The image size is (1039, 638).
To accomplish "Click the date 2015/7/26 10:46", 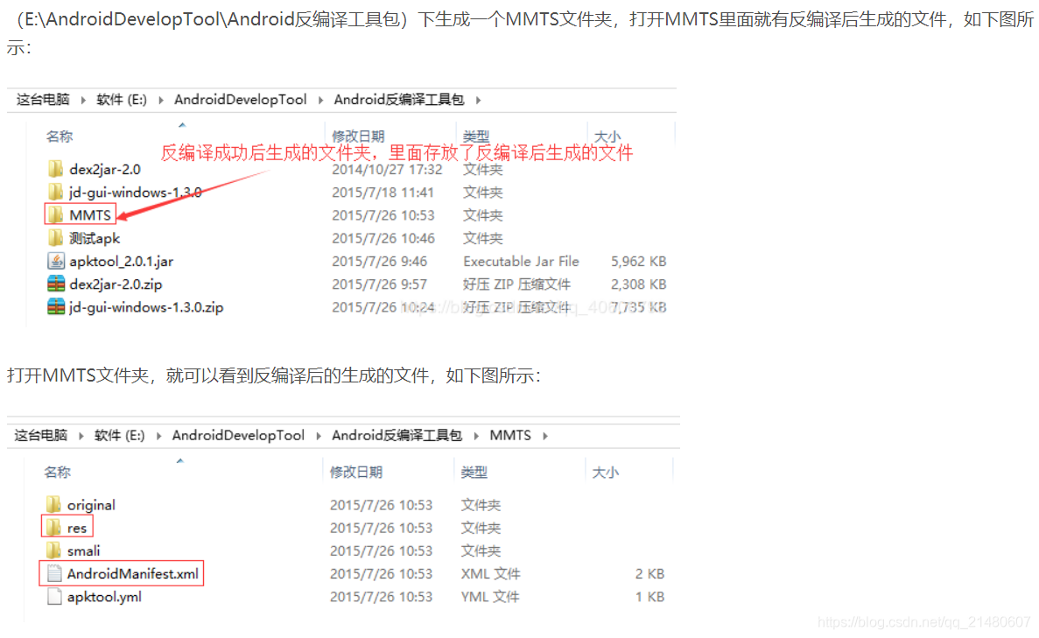I will point(383,239).
